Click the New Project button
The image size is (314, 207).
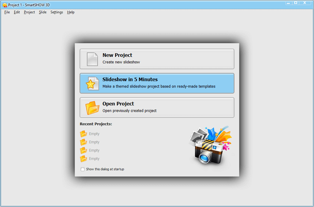click(x=157, y=59)
